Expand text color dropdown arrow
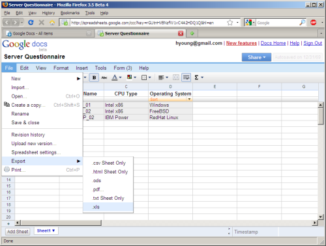Image resolution: width=326 pixels, height=246 pixels. [120, 77]
